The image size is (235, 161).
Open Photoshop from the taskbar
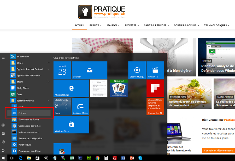(80, 158)
